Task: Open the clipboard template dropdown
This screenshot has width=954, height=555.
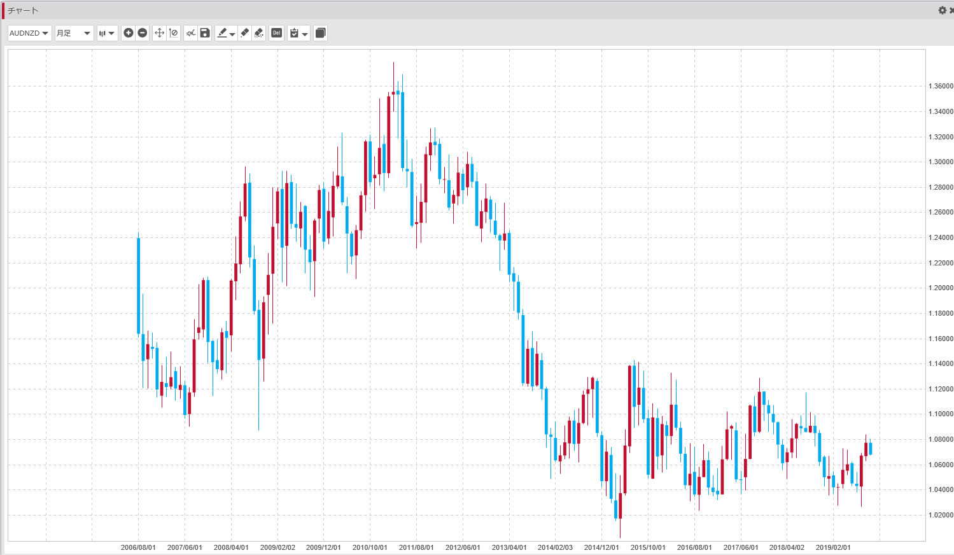Action: click(x=298, y=33)
